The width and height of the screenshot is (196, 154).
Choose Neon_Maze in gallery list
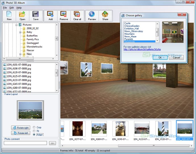(x=130, y=36)
